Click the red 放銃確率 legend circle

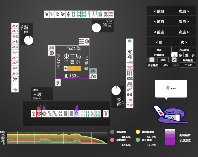pos(112,140)
